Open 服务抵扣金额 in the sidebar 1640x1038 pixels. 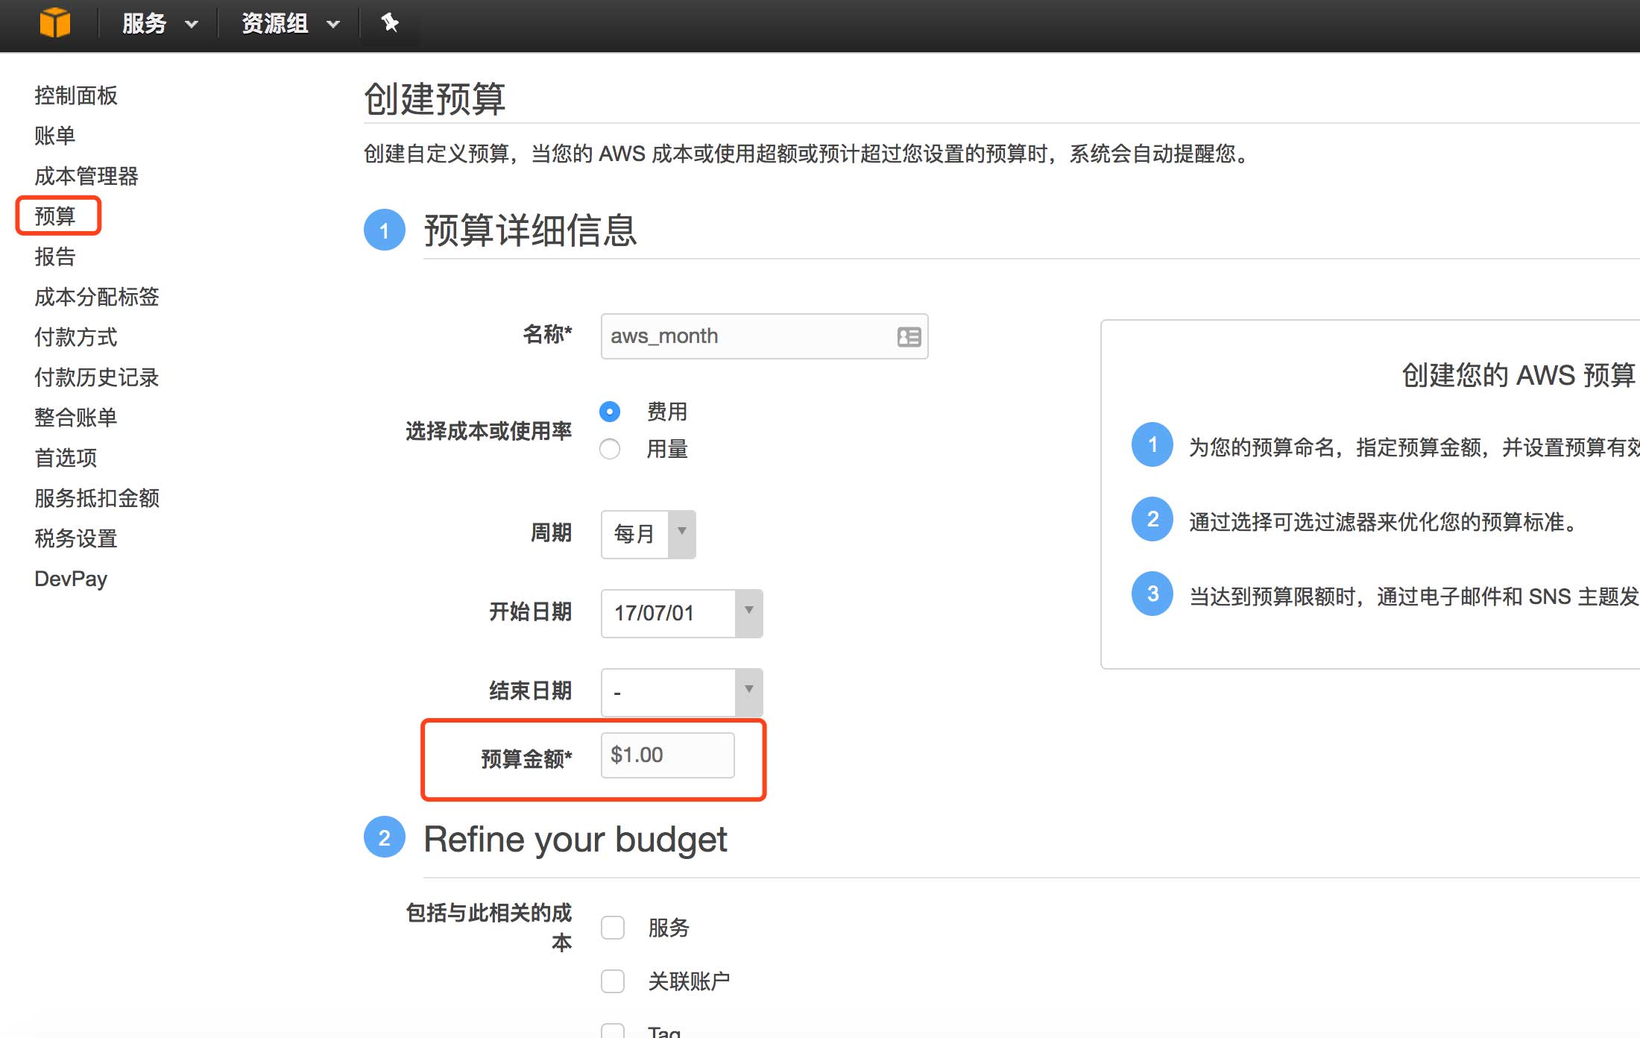point(97,498)
